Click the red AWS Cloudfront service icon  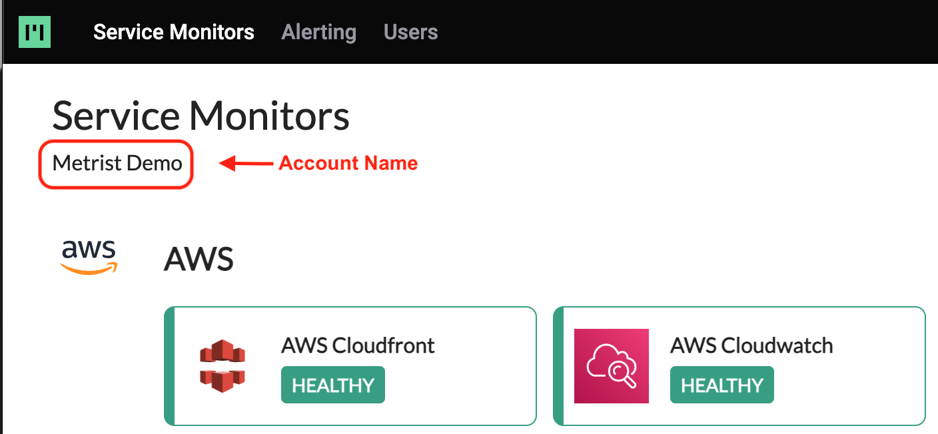tap(223, 365)
